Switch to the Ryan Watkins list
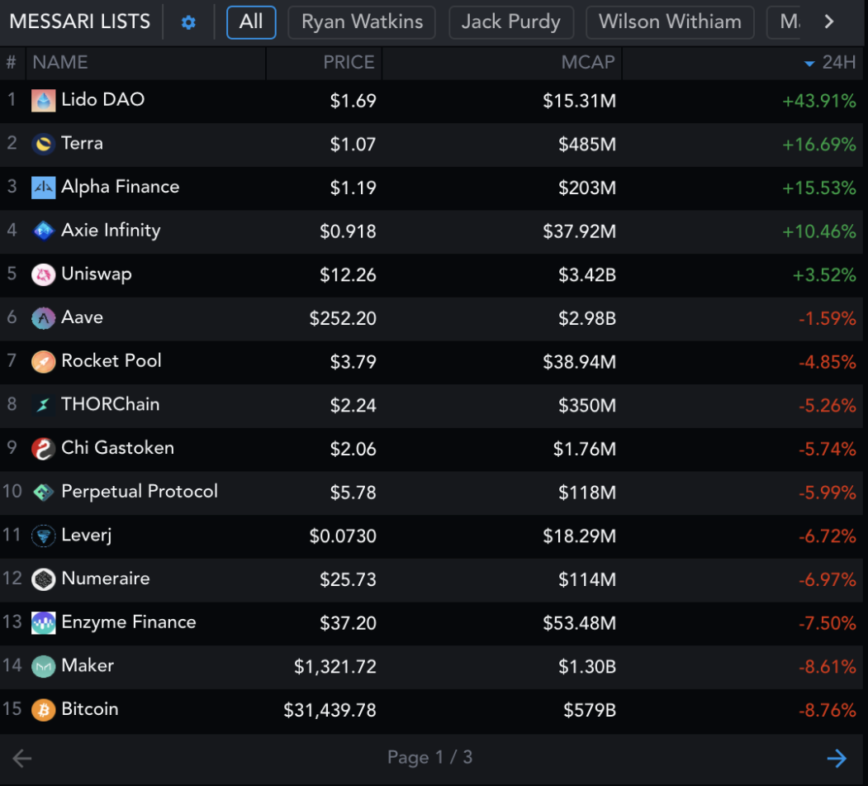The height and width of the screenshot is (786, 868). (362, 22)
